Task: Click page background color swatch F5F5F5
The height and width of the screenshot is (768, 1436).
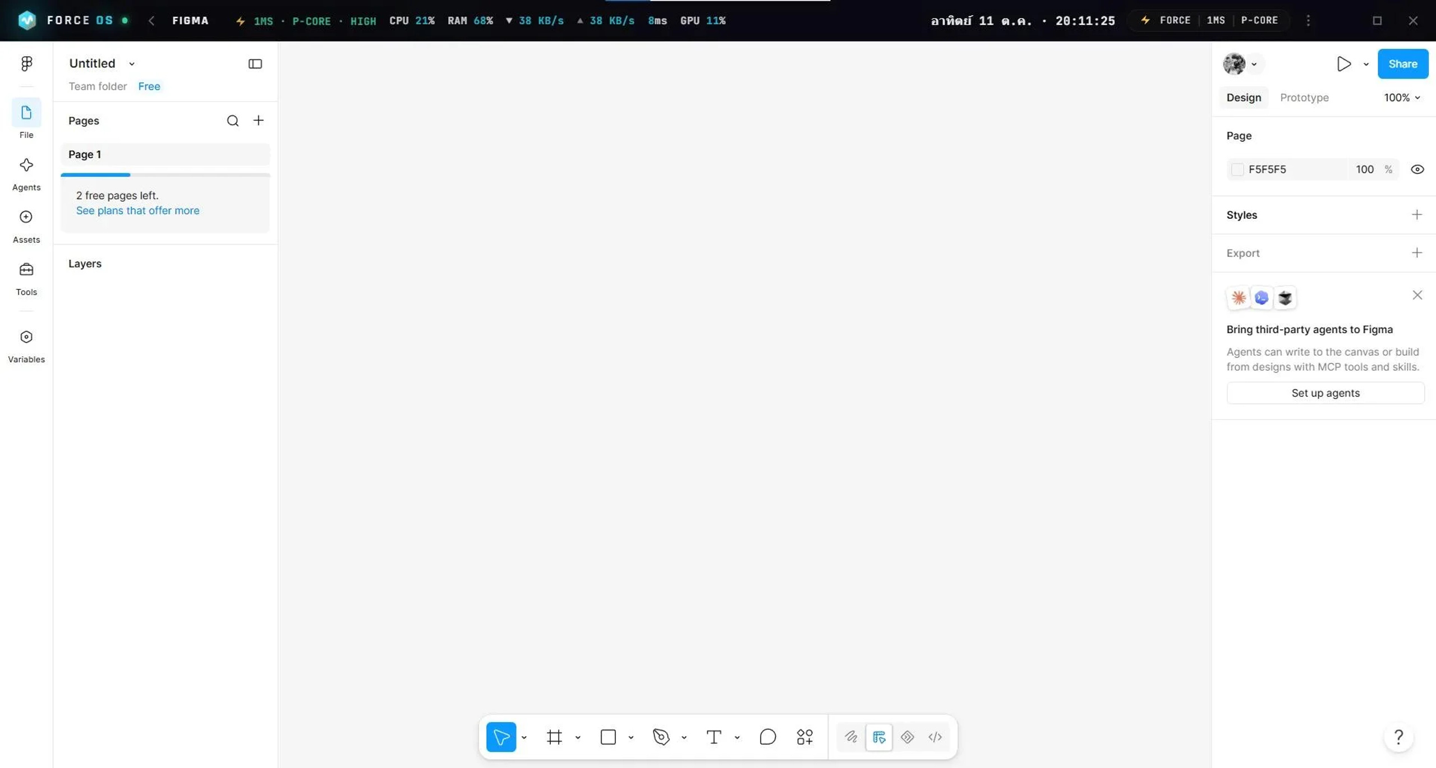Action: pyautogui.click(x=1237, y=169)
